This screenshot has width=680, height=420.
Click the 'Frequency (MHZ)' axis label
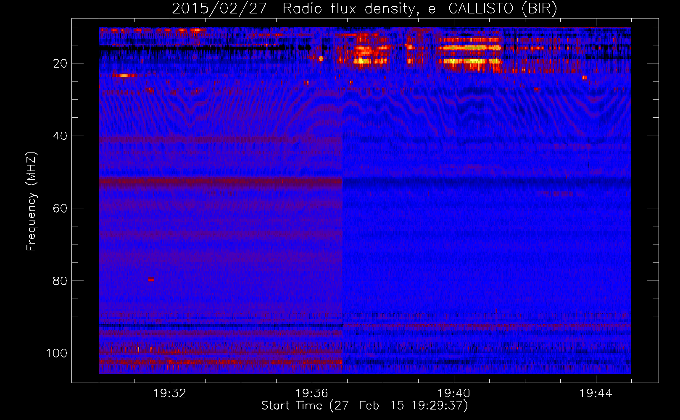click(32, 202)
